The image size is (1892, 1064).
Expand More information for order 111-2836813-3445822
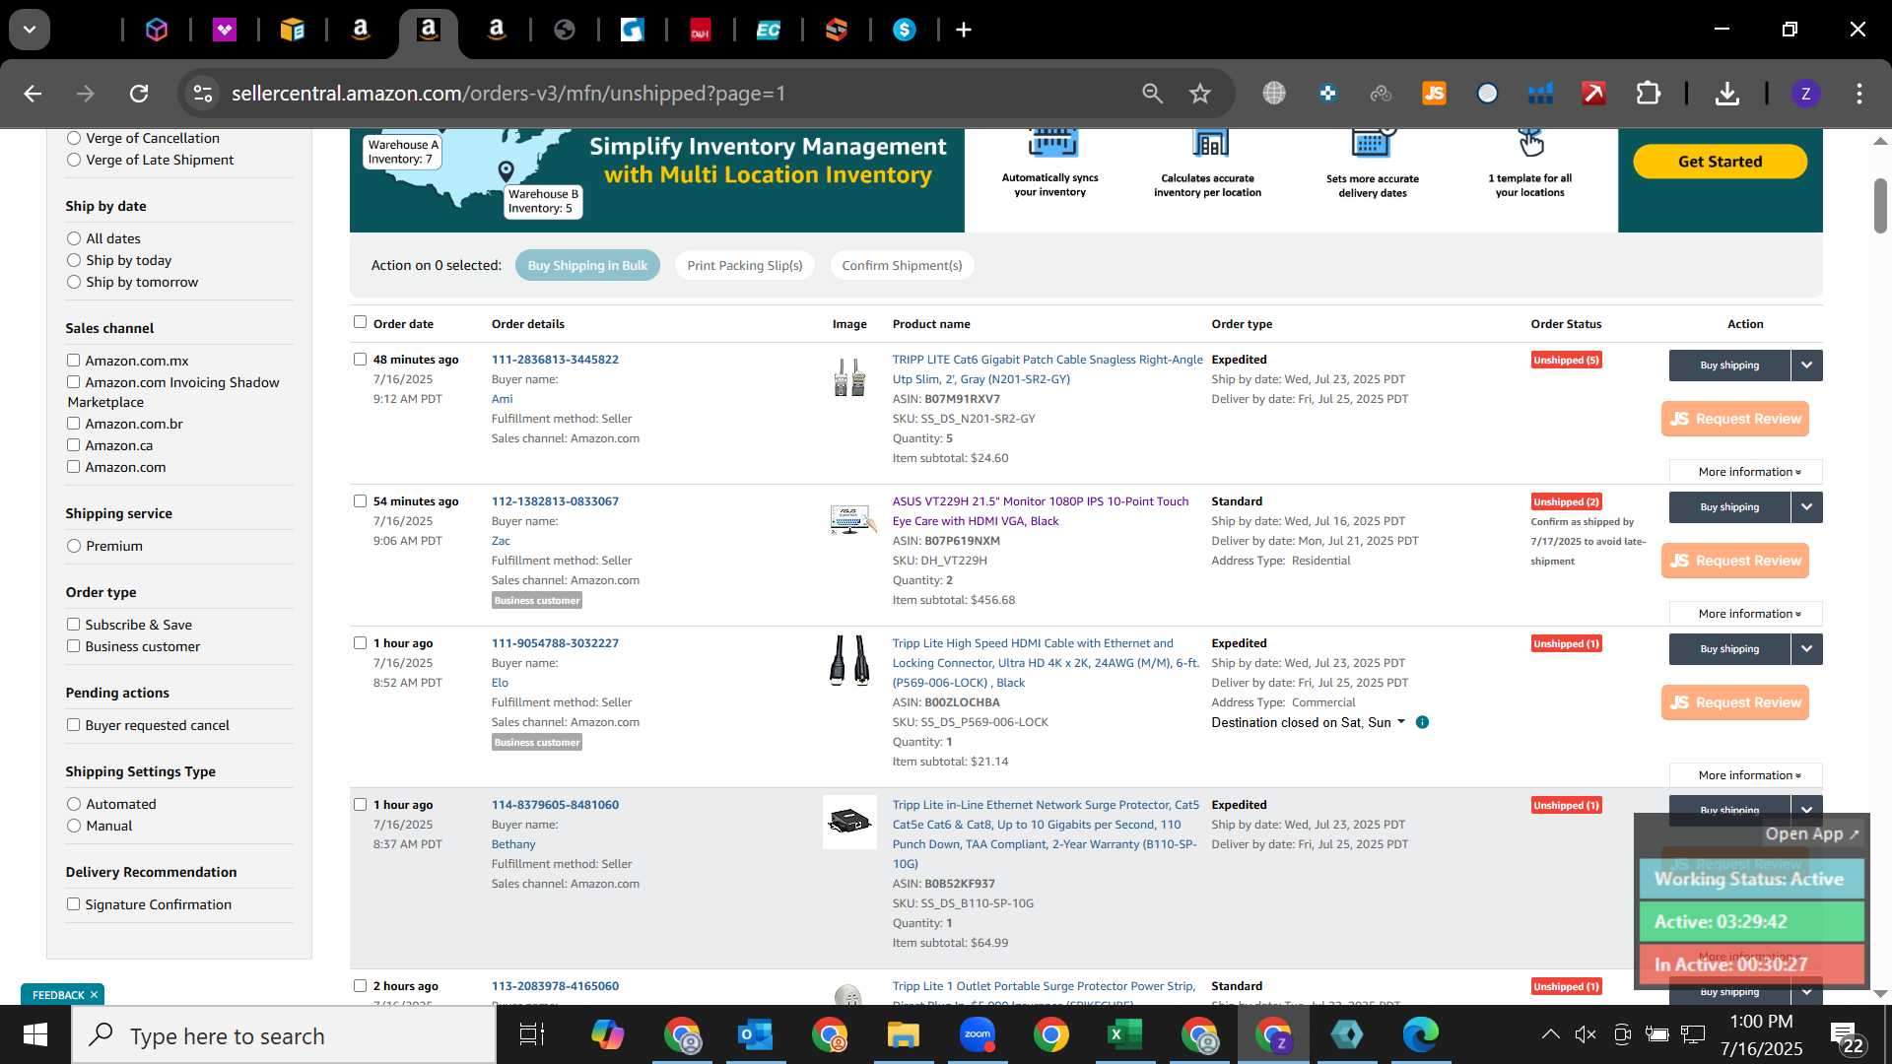tap(1746, 472)
